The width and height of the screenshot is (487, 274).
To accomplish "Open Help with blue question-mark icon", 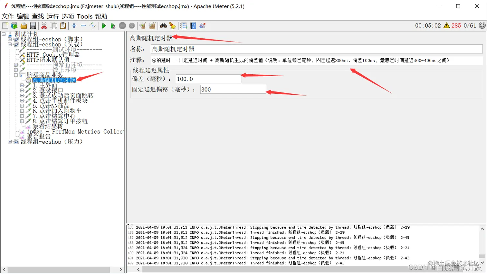I will pos(193,26).
